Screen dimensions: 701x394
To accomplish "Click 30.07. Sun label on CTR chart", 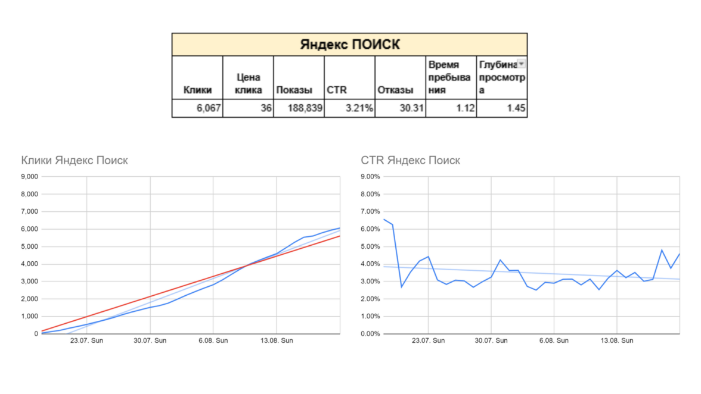I will coord(491,340).
